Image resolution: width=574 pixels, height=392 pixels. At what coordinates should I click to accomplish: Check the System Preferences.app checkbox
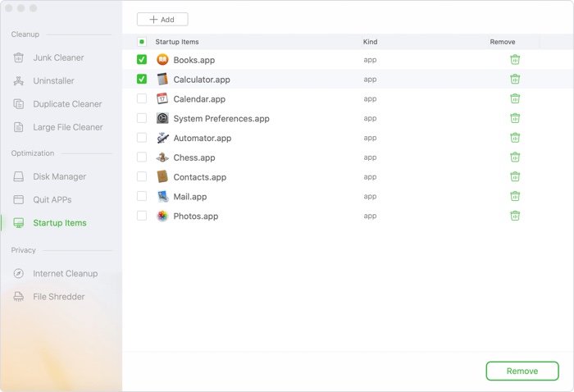(x=142, y=118)
